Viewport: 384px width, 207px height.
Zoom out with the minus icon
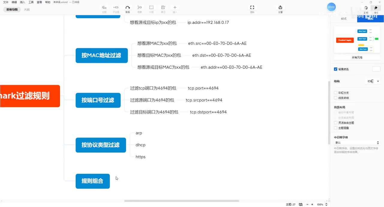pyautogui.click(x=307, y=205)
